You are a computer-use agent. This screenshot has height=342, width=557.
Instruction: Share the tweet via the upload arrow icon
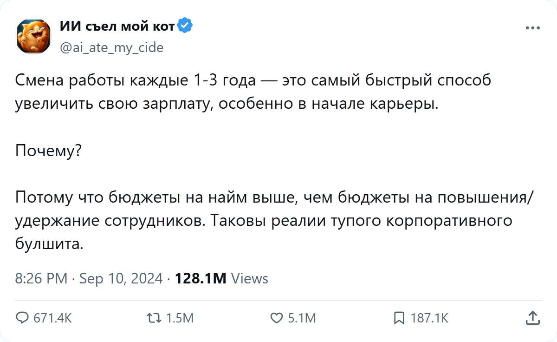pyautogui.click(x=532, y=318)
